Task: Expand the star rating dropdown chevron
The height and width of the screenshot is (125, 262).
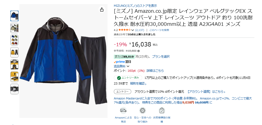Action: pos(133,30)
